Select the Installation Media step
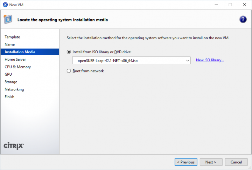This screenshot has width=252, height=170. (20, 52)
